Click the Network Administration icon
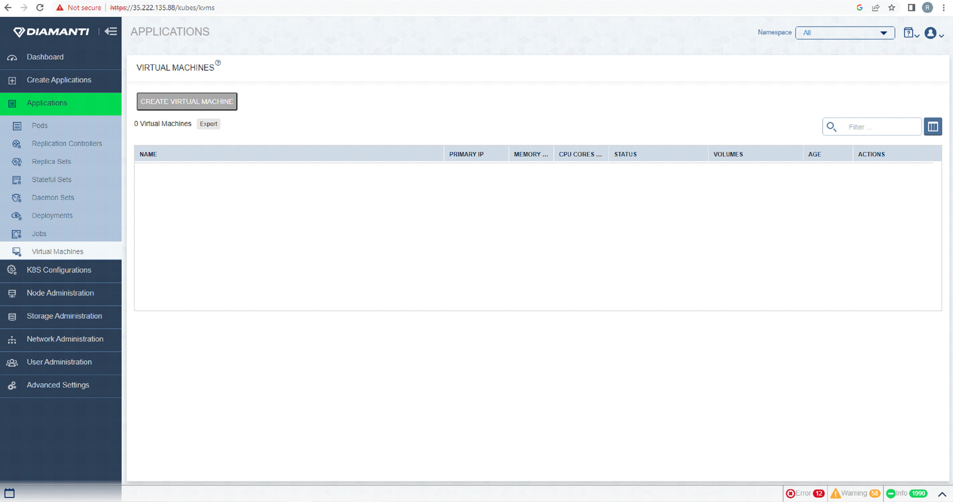953x502 pixels. click(x=12, y=338)
